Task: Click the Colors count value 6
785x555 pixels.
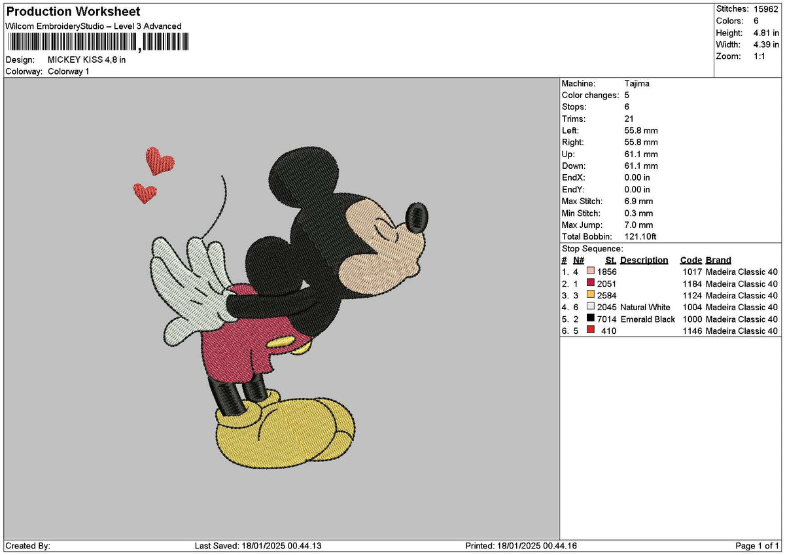Action: coord(756,21)
